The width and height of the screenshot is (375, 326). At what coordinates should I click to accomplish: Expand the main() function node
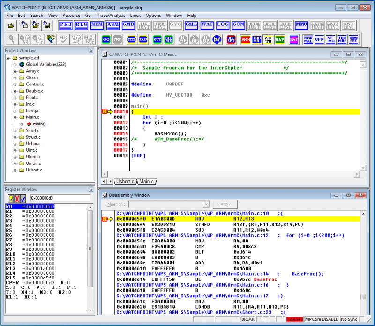[x=22, y=124]
